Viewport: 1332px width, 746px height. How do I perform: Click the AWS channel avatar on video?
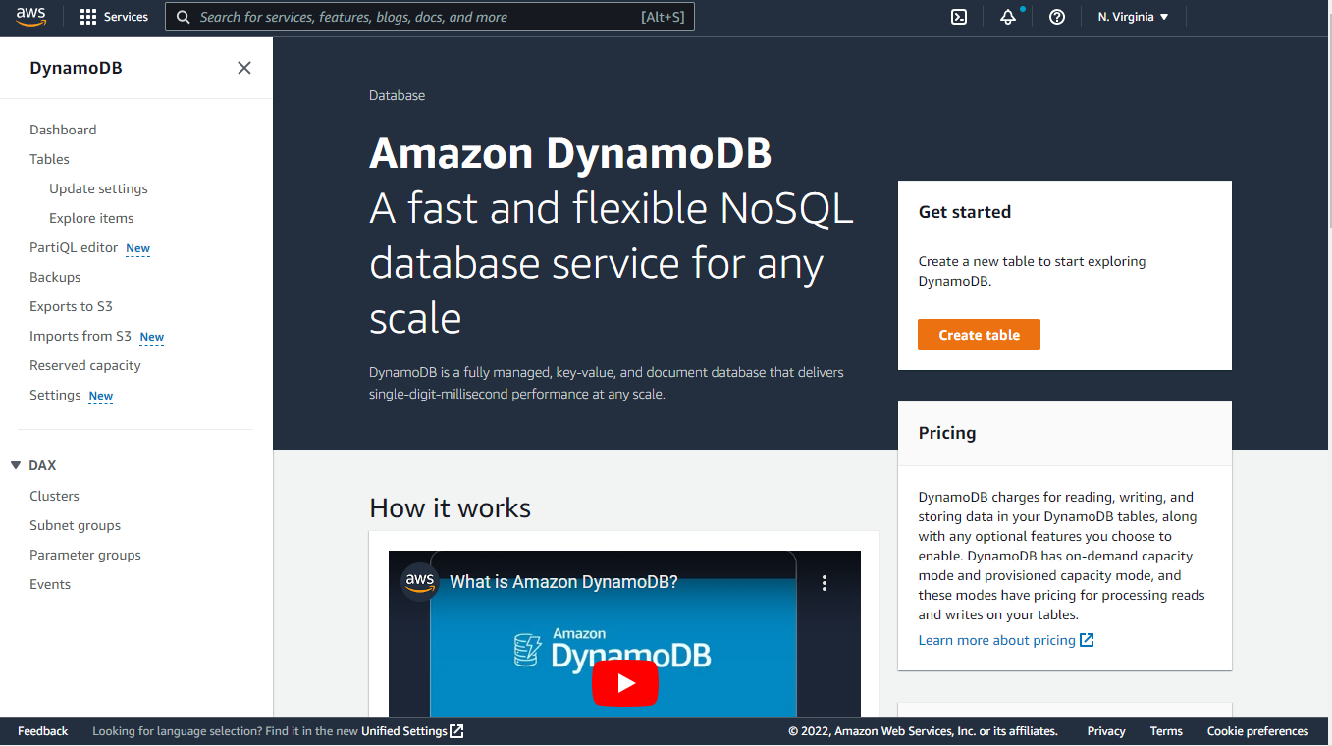click(x=419, y=581)
